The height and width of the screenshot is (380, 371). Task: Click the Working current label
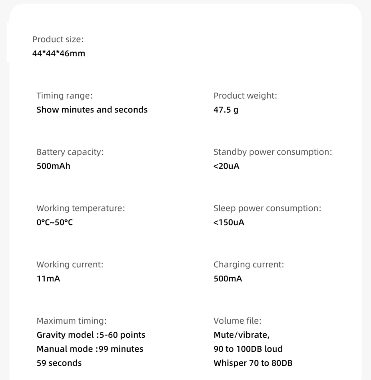70,265
